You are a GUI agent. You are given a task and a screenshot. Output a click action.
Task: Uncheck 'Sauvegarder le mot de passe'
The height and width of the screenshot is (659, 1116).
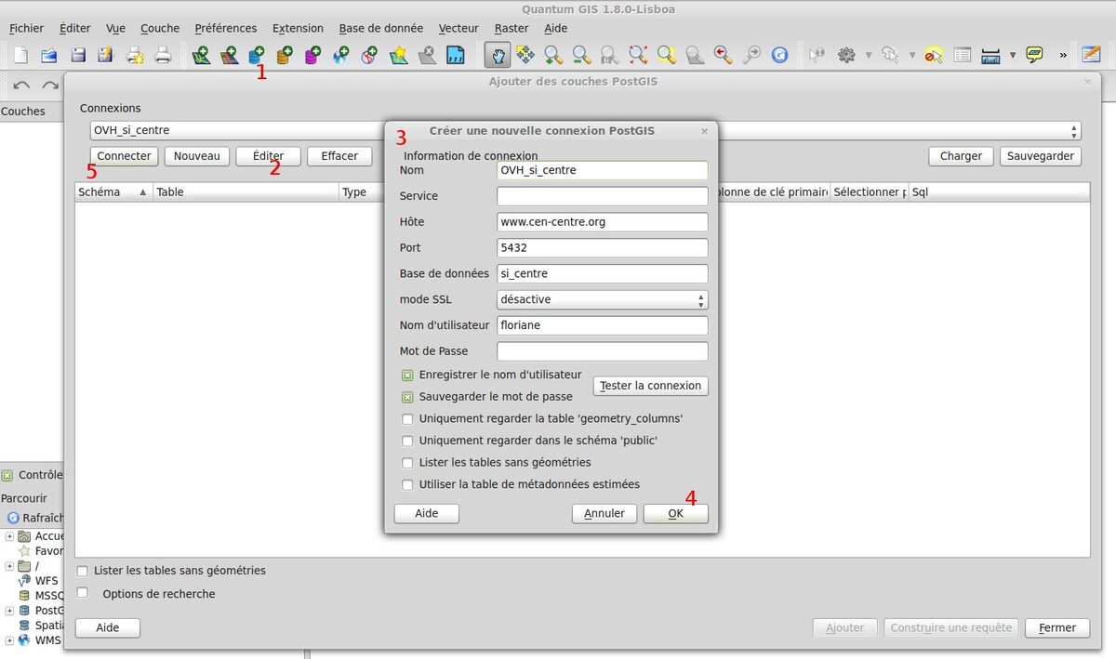[407, 397]
